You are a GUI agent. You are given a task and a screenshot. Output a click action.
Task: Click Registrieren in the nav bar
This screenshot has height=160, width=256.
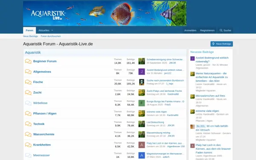(207, 30)
